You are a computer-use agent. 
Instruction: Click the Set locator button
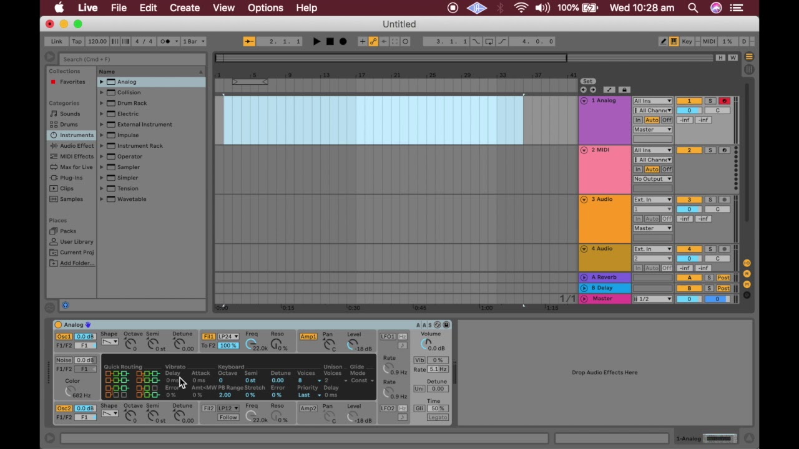click(587, 81)
